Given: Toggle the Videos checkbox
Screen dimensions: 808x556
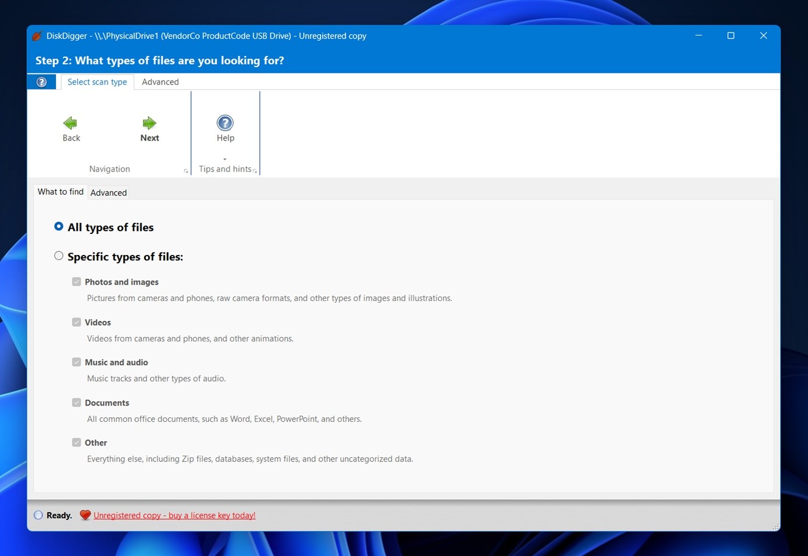Looking at the screenshot, I should coord(76,321).
